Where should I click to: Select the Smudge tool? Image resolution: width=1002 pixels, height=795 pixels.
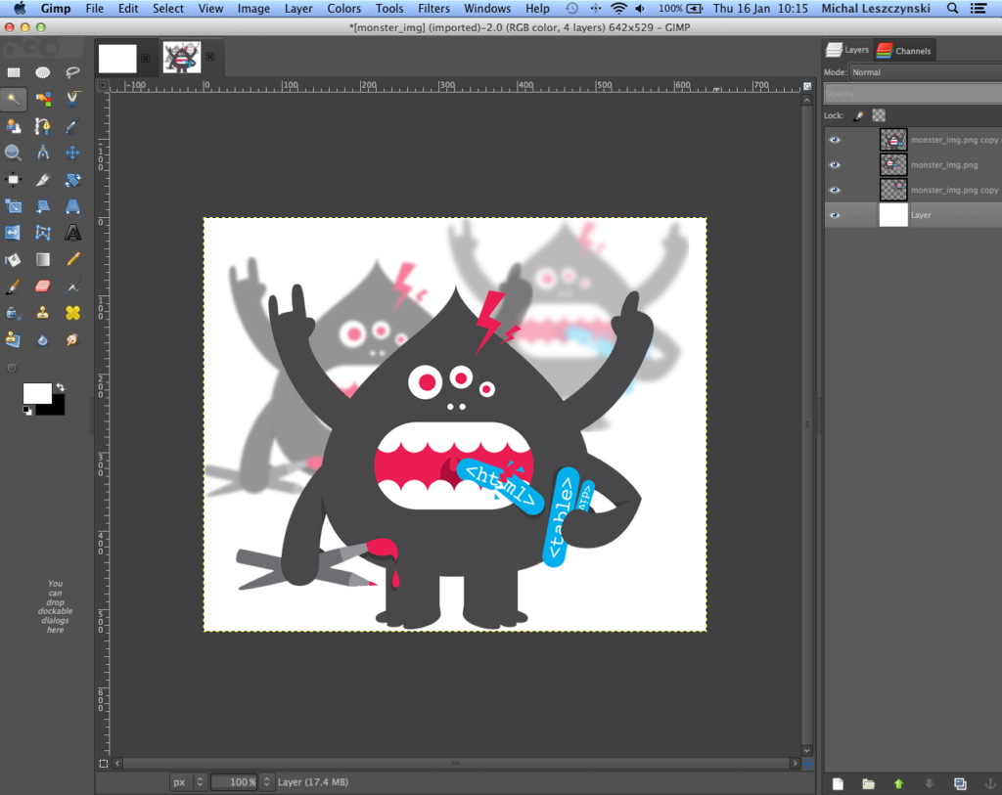72,339
